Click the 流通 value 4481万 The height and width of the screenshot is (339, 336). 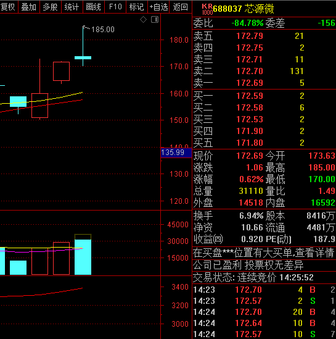click(x=321, y=227)
